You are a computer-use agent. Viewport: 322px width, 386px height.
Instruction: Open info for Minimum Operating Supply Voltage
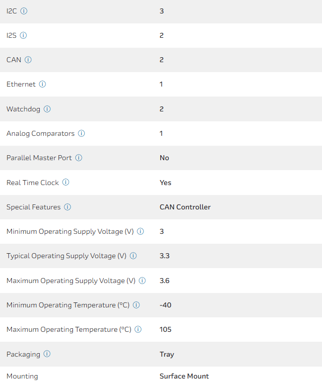coord(140,231)
